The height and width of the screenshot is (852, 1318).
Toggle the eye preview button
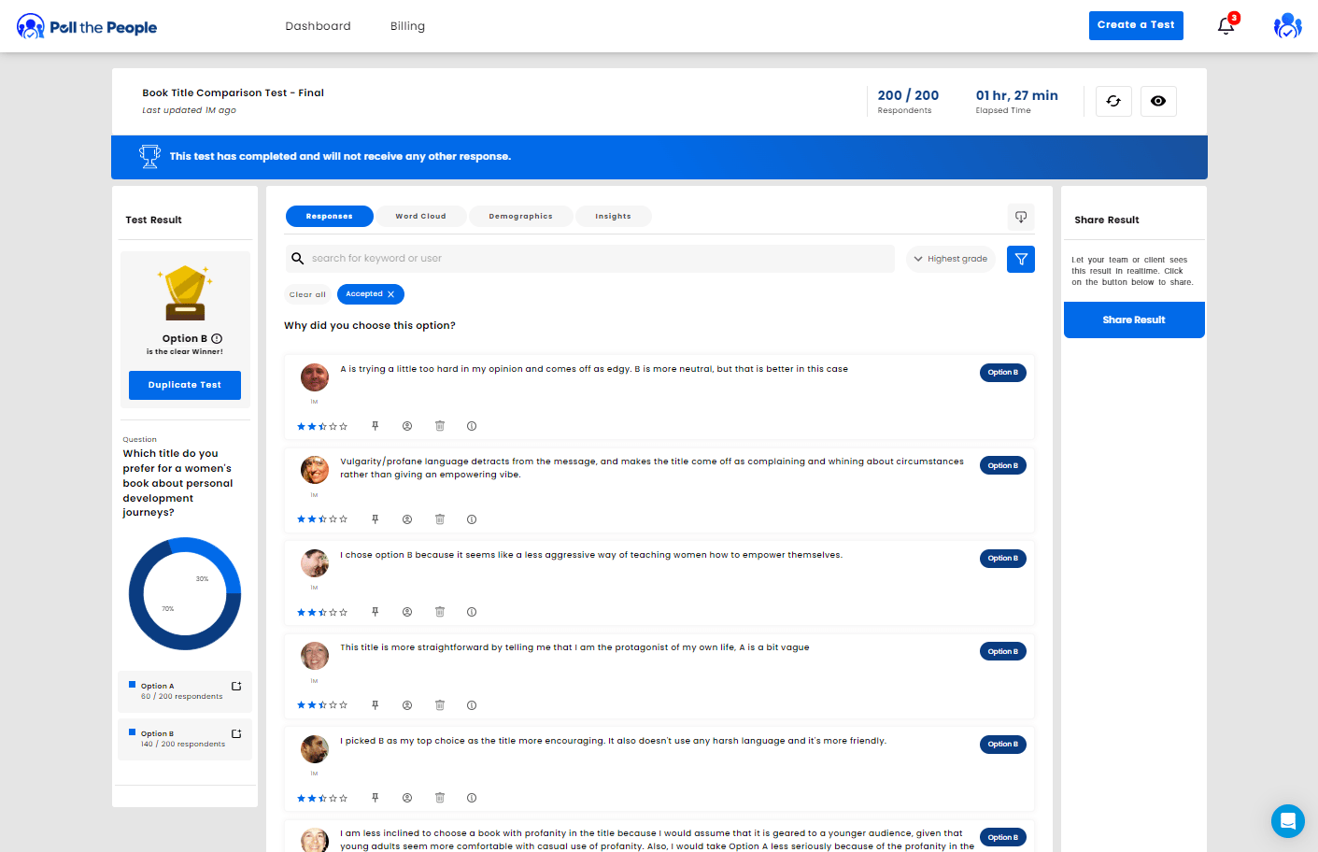coord(1158,101)
